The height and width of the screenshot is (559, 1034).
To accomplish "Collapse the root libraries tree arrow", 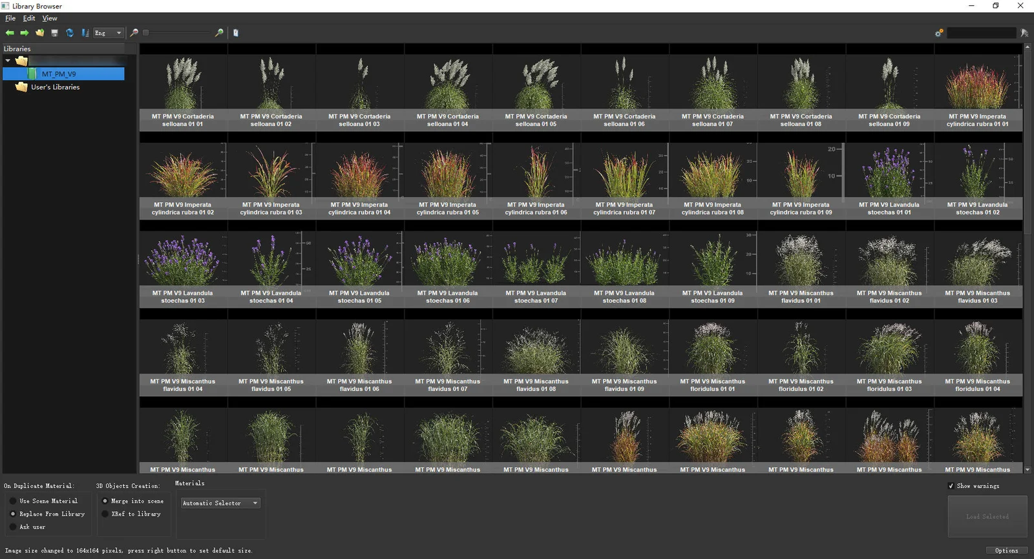I will [8, 61].
